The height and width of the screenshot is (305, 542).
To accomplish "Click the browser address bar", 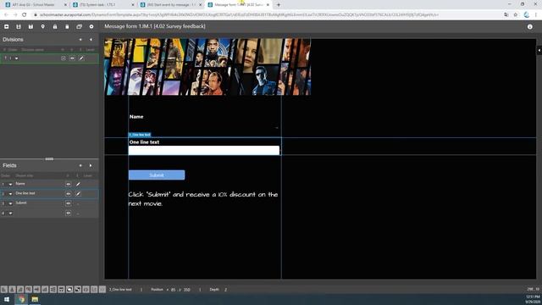I will point(239,15).
